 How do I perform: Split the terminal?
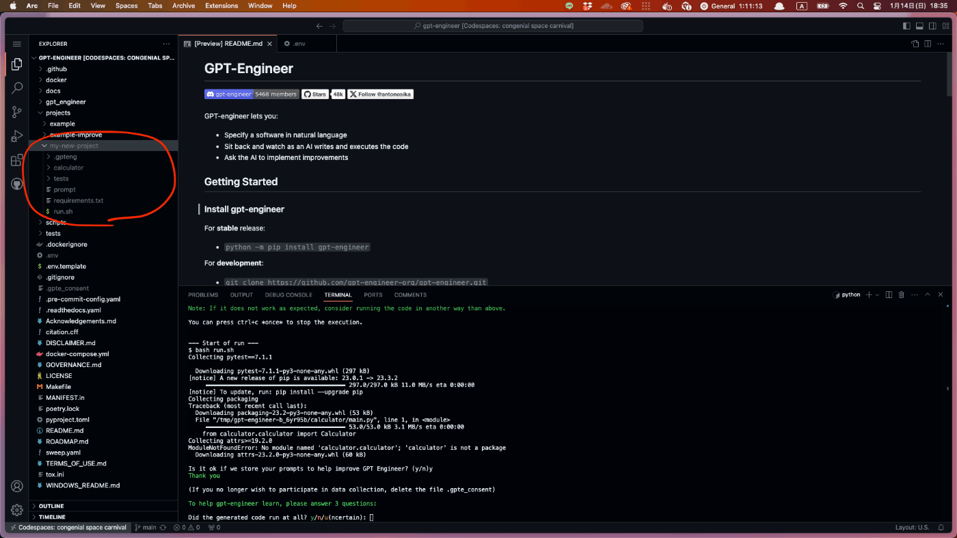pyautogui.click(x=889, y=295)
